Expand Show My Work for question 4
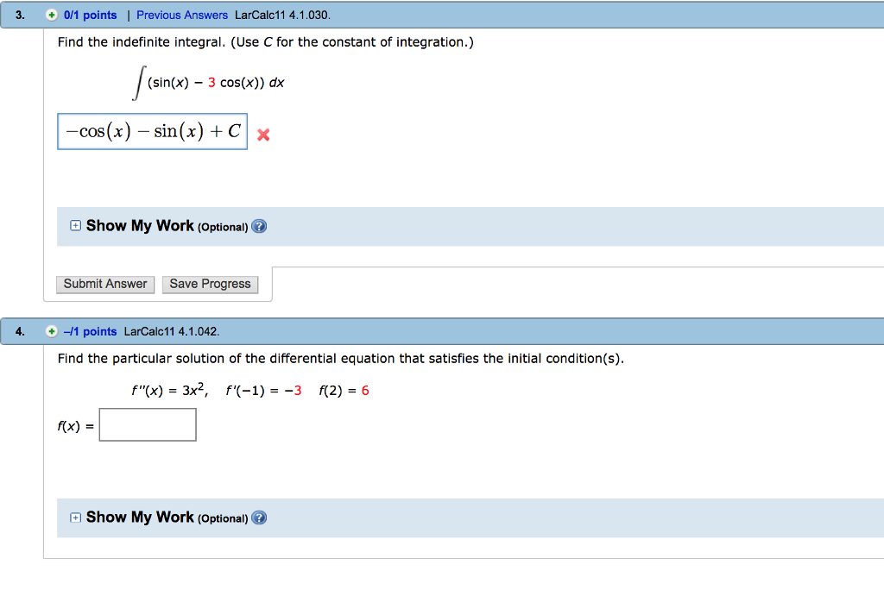The width and height of the screenshot is (884, 596). 76,518
